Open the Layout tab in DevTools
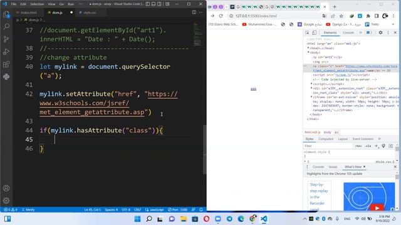Image resolution: width=401 pixels, height=225 pixels. coord(343,139)
